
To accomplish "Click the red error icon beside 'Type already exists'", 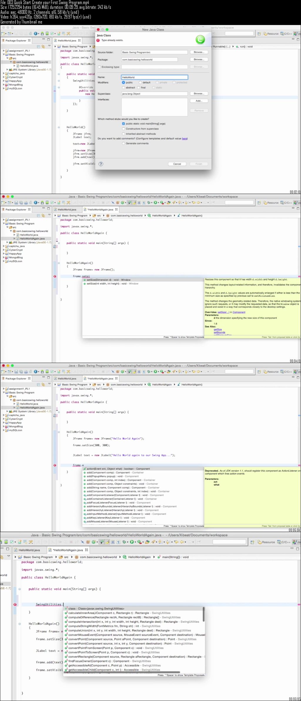I will (x=98, y=40).
